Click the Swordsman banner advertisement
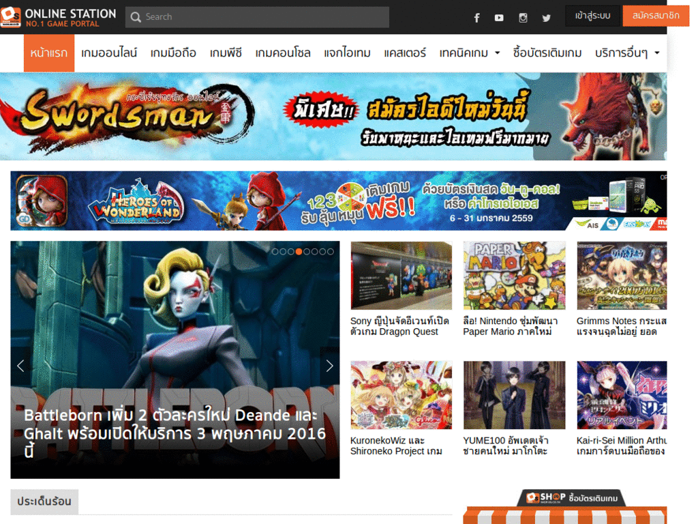Screen dimensions: 698x524 coord(333,116)
